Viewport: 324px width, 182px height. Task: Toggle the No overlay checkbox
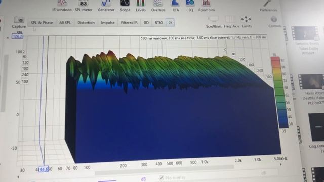click(x=161, y=177)
